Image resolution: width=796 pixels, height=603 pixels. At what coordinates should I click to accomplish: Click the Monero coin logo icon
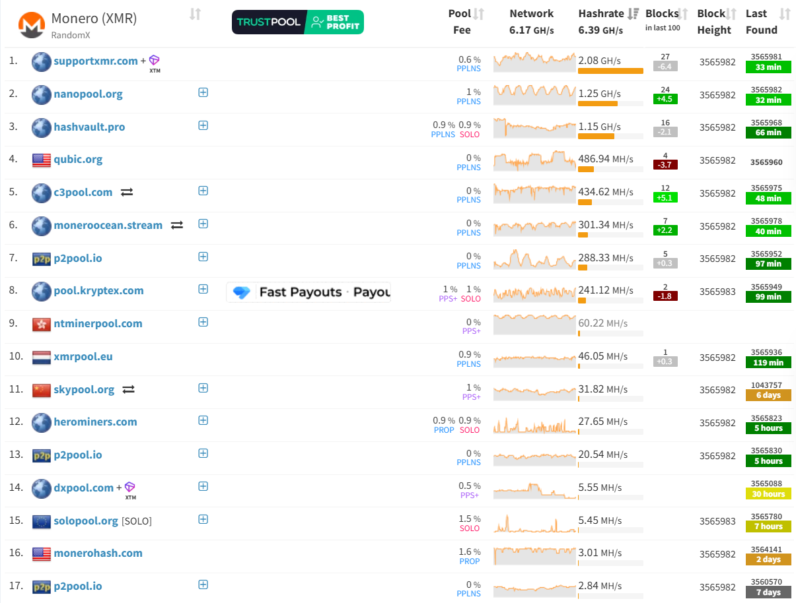click(30, 25)
